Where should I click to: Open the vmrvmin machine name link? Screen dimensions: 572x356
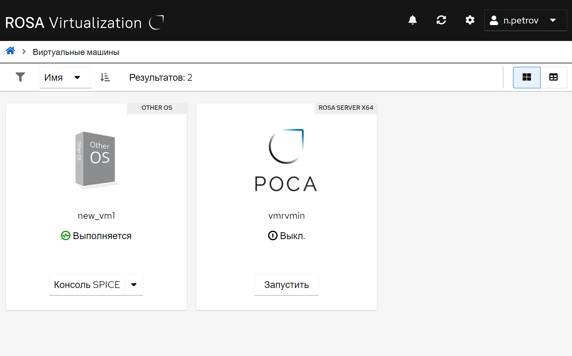(x=286, y=216)
